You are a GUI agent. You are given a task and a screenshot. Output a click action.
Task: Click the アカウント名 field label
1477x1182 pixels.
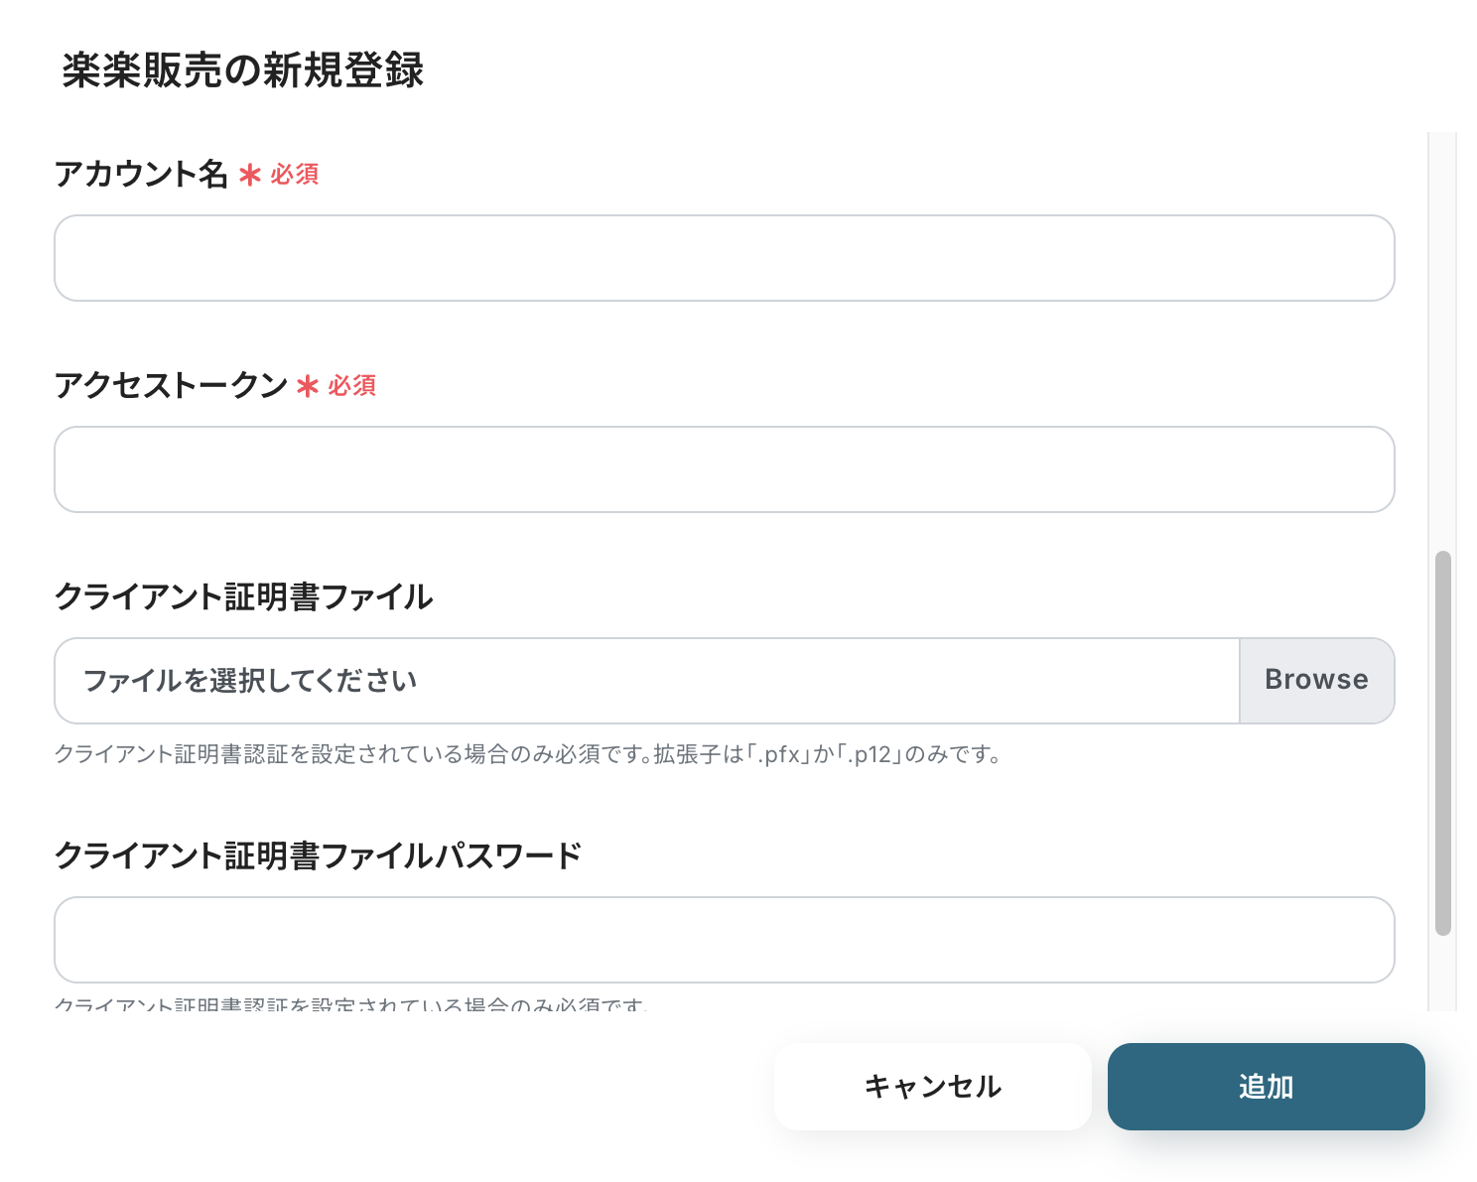pos(141,175)
